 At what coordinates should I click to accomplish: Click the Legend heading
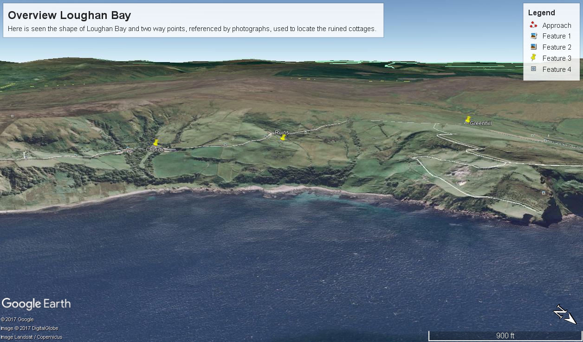[x=541, y=13]
